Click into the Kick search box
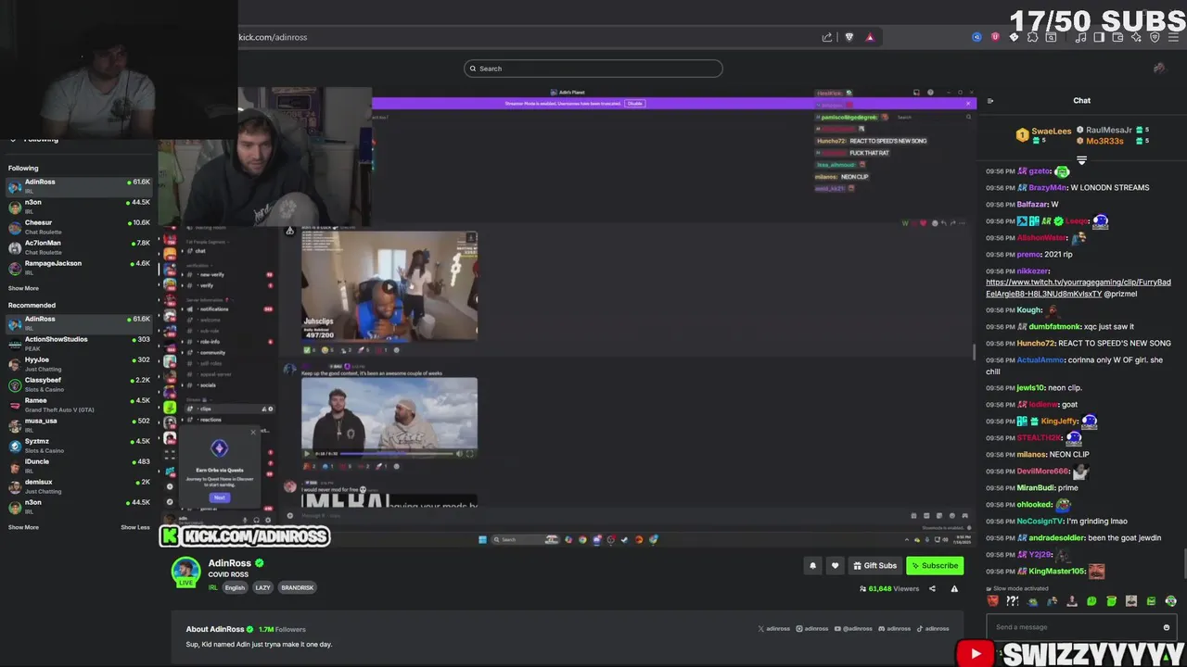This screenshot has width=1187, height=667. pyautogui.click(x=593, y=69)
